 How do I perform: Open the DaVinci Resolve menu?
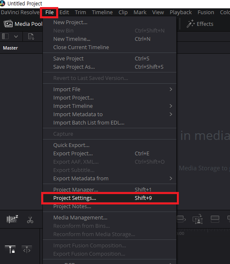[x=20, y=12]
